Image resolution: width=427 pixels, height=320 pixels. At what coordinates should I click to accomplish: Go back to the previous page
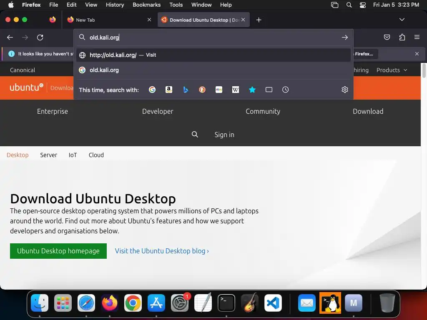coord(10,37)
